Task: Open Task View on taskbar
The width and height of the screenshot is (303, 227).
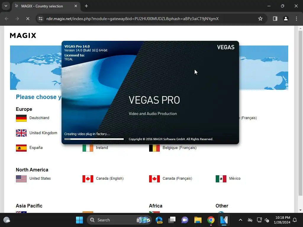Action: click(172, 220)
